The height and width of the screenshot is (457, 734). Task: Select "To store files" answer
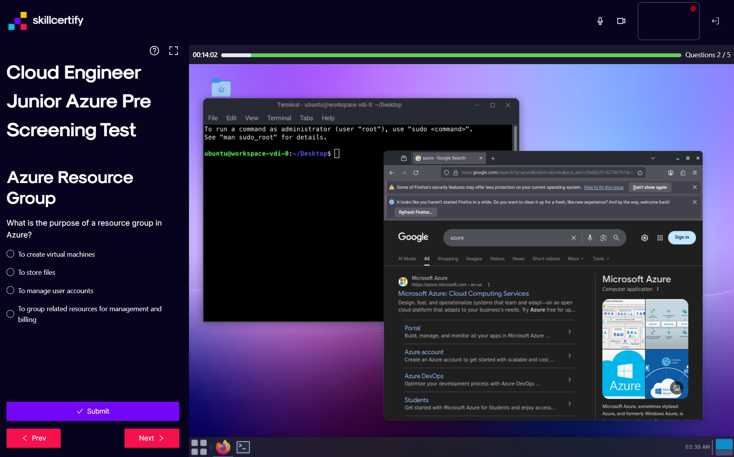pyautogui.click(x=11, y=272)
